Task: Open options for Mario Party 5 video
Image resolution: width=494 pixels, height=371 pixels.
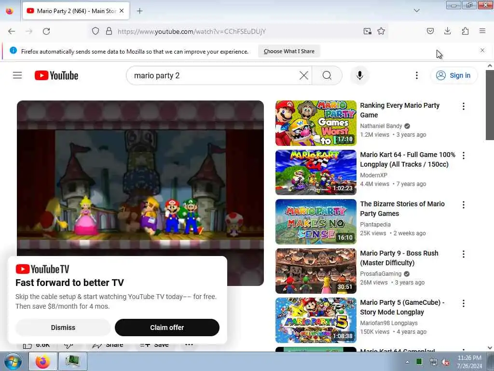Action: click(464, 303)
